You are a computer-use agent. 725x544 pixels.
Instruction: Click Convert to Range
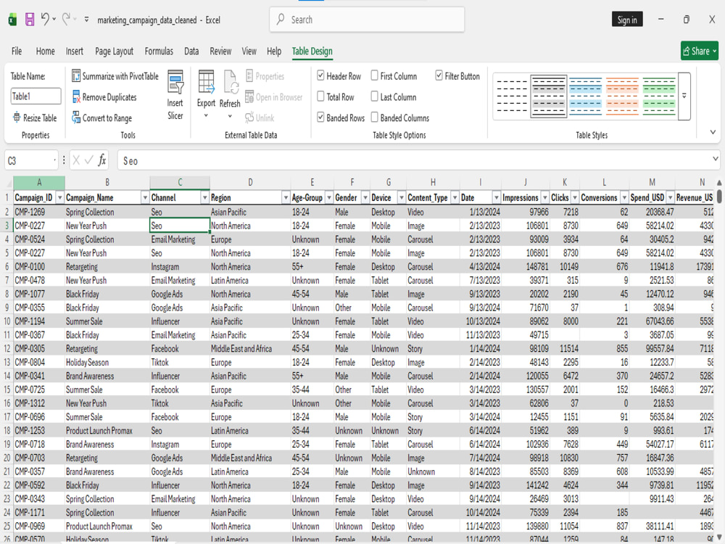click(x=102, y=118)
